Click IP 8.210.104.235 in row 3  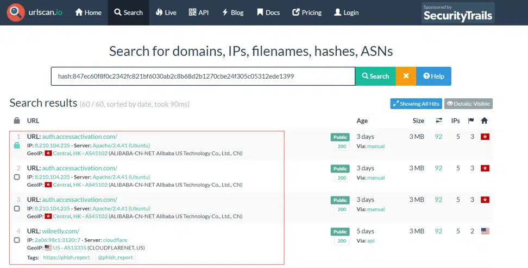coord(52,209)
